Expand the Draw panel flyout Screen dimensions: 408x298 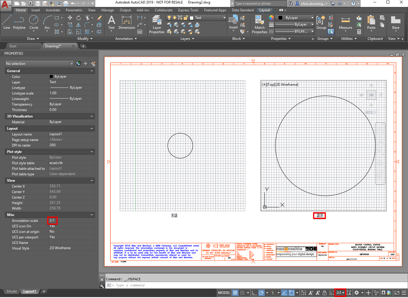click(33, 39)
